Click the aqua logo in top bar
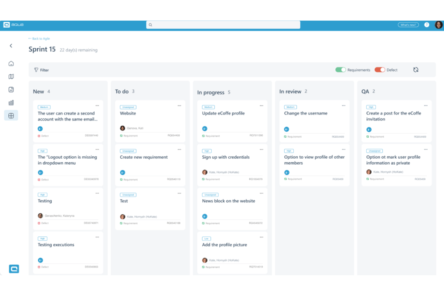The width and height of the screenshot is (444, 296). [x=13, y=25]
